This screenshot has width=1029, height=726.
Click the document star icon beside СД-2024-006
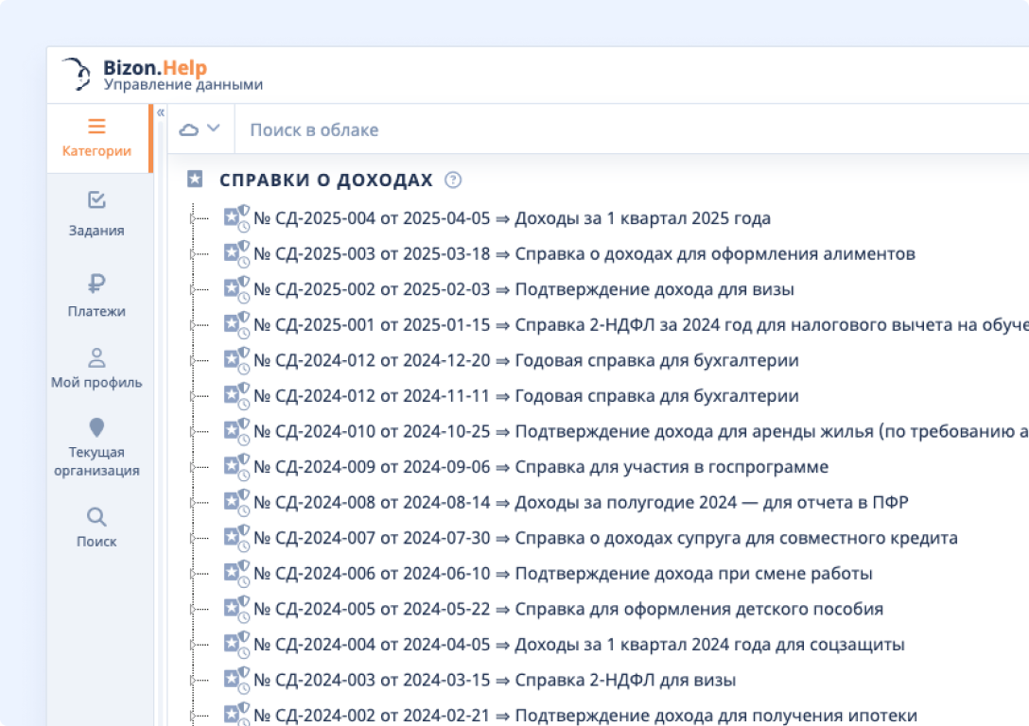point(230,573)
